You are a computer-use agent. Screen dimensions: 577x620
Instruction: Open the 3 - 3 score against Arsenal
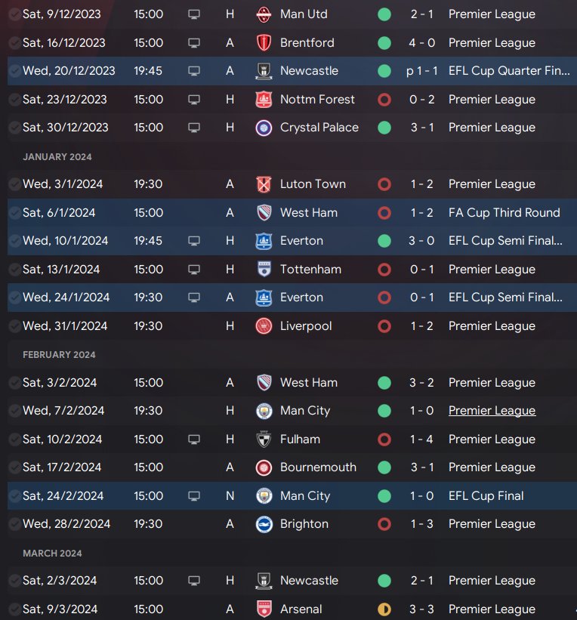click(x=421, y=609)
